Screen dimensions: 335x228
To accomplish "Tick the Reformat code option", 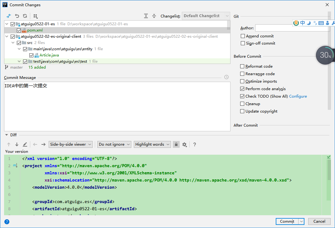I will click(242, 66).
